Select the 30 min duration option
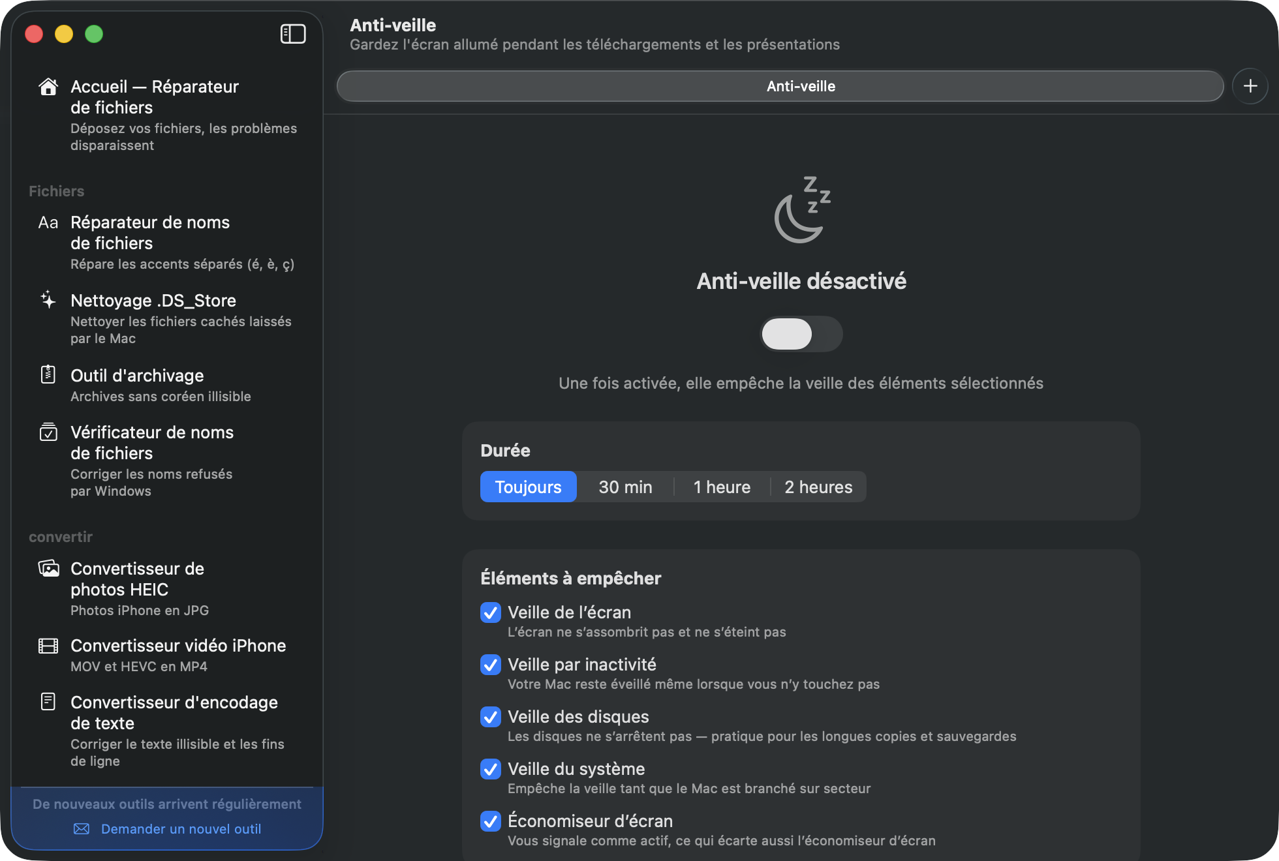 tap(625, 487)
